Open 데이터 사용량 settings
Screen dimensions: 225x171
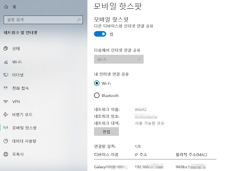tap(24, 141)
